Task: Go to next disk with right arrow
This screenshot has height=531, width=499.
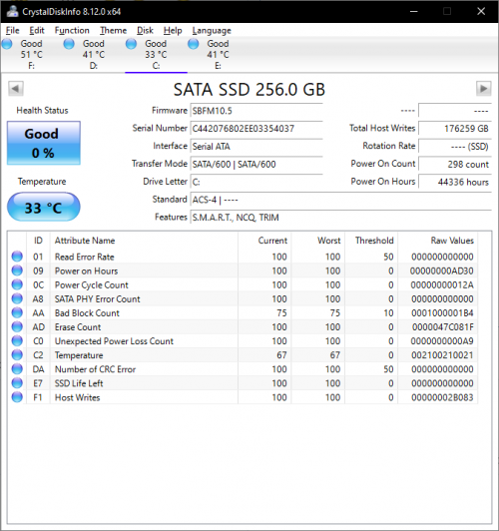Action: [483, 89]
